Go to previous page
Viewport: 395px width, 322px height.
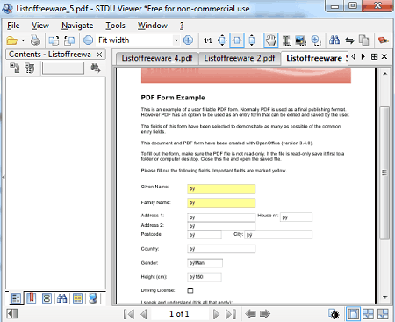[144, 314]
